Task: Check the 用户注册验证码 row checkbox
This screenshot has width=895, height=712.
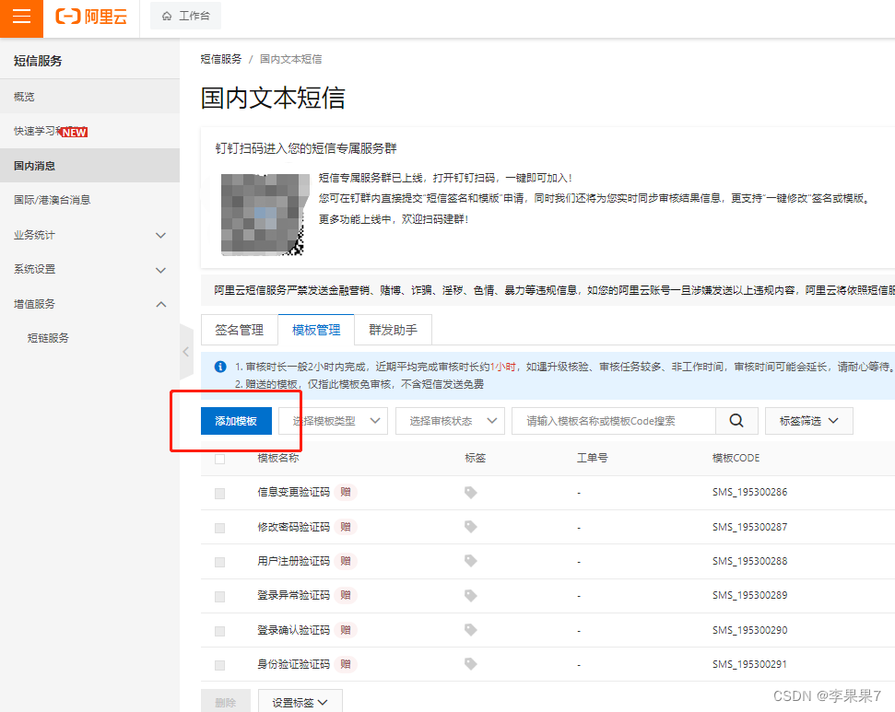Action: 219,562
